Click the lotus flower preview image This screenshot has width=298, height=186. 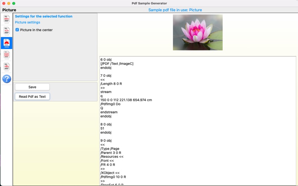tap(198, 32)
